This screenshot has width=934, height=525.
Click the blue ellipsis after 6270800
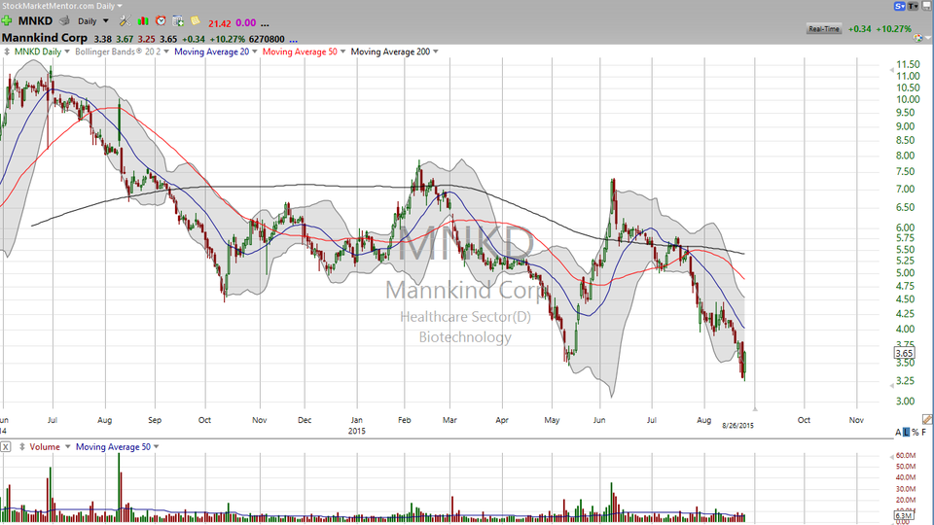pyautogui.click(x=293, y=41)
